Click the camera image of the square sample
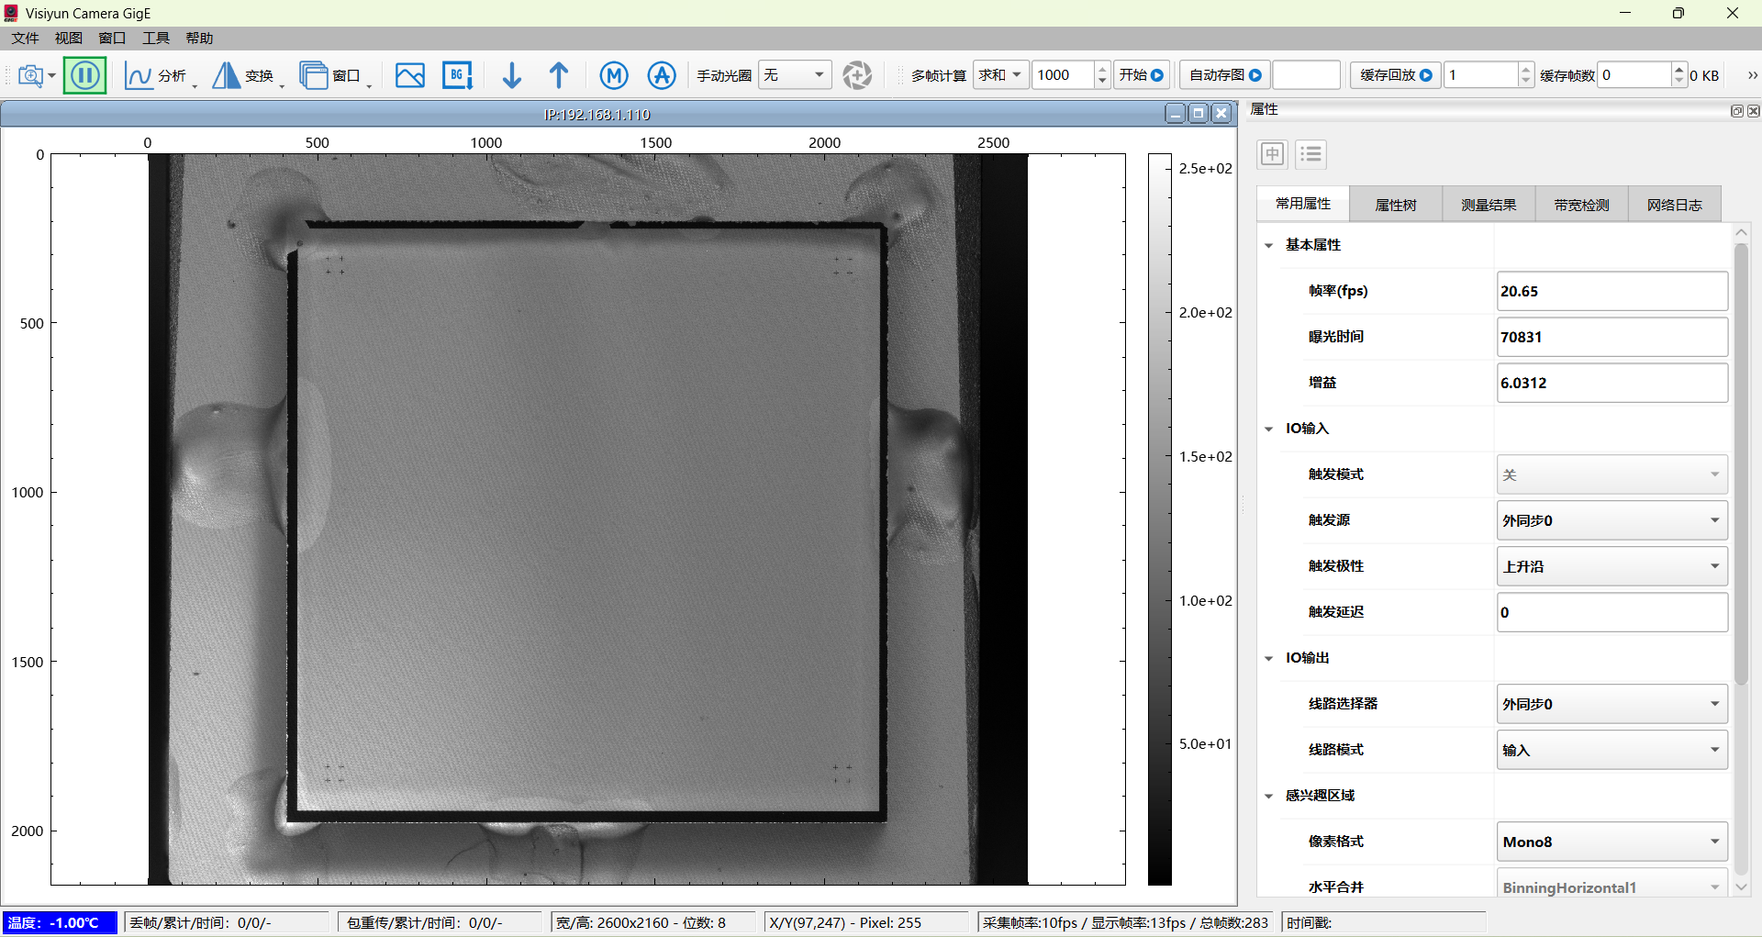1762x937 pixels. [x=588, y=519]
